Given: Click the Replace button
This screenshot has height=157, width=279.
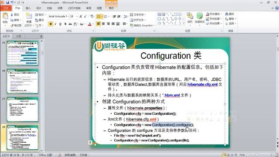Looking at the screenshot, I should (231, 18).
